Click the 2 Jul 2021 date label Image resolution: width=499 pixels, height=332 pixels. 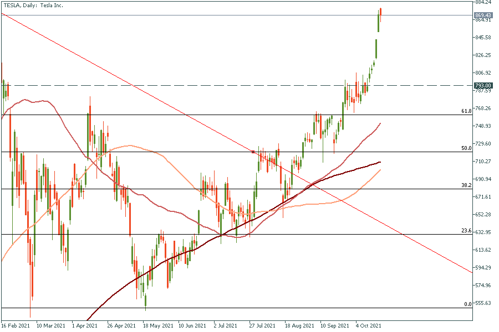(225, 326)
